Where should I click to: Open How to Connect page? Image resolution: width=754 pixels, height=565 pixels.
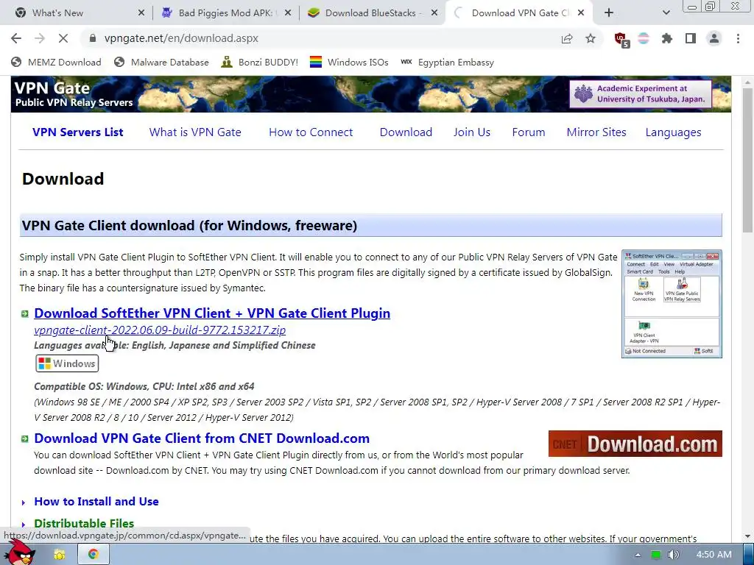311,132
